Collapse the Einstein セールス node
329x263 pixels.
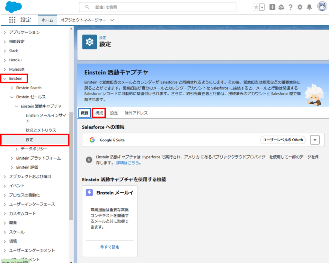[x=12, y=97]
